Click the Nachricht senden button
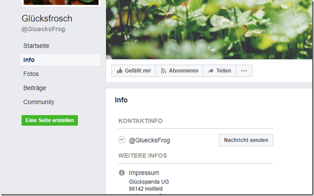The width and height of the screenshot is (314, 196). pyautogui.click(x=246, y=140)
